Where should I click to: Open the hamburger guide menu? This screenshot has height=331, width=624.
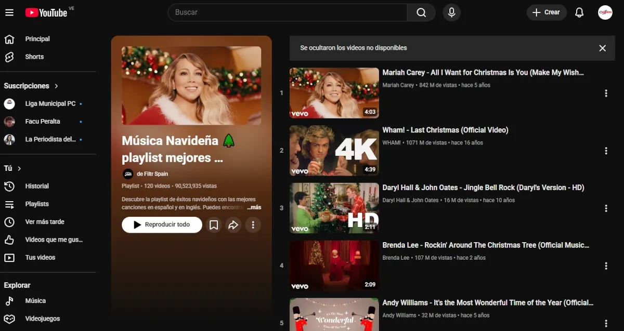pyautogui.click(x=9, y=12)
